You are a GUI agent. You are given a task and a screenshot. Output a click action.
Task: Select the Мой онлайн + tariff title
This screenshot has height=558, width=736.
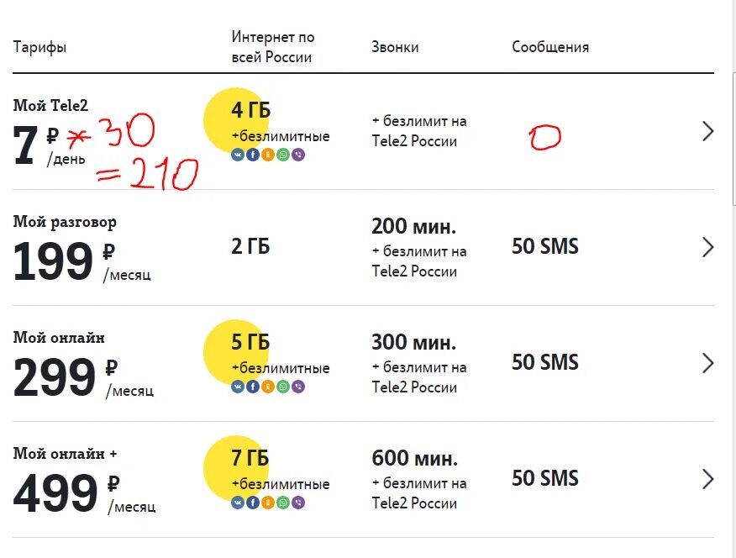[65, 454]
